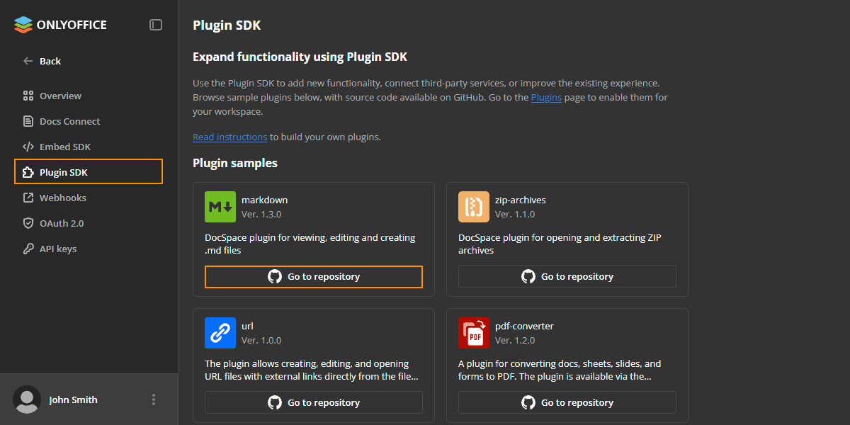Open the Overview section
850x425 pixels.
point(89,96)
